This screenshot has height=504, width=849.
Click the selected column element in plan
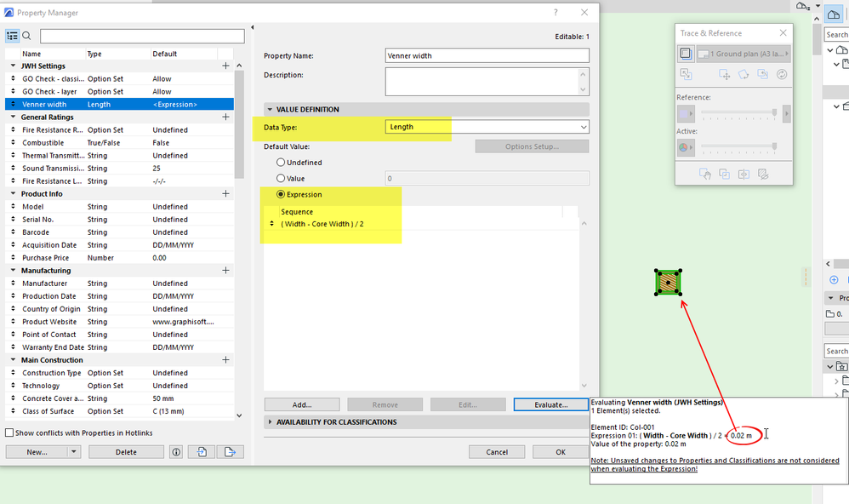point(668,283)
